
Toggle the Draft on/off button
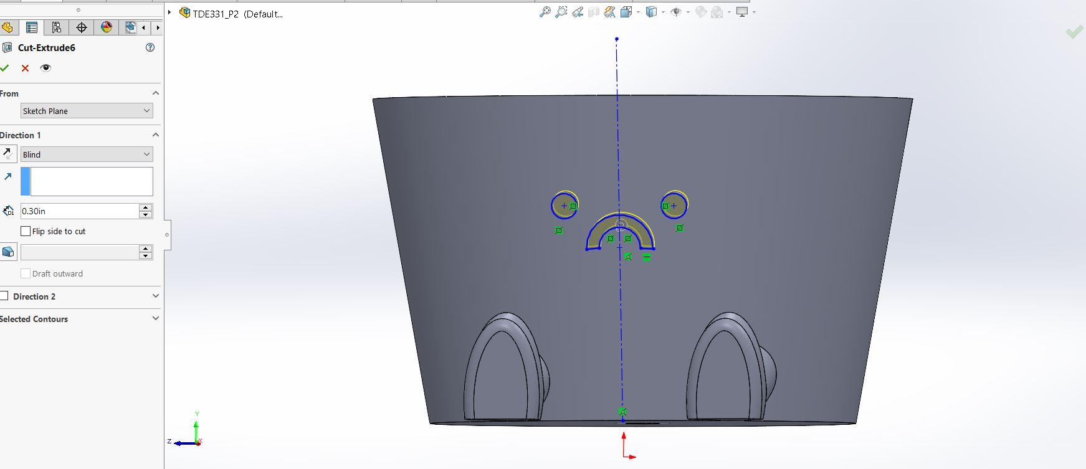pos(8,252)
